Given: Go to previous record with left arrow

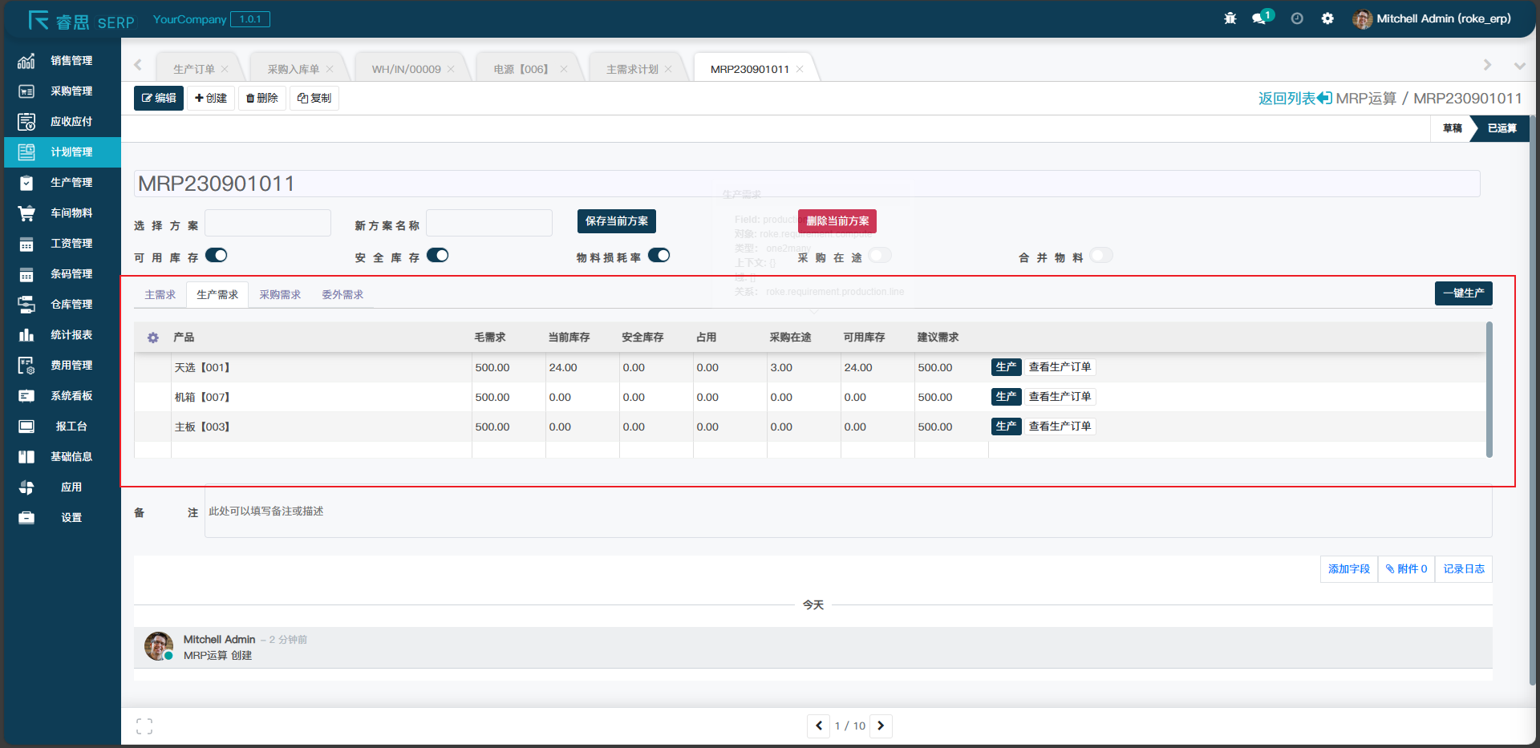Looking at the screenshot, I should point(818,726).
